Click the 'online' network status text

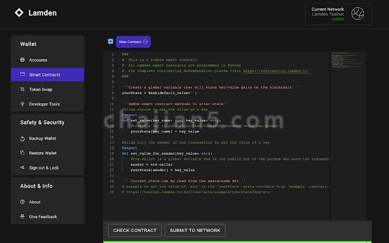point(338,19)
